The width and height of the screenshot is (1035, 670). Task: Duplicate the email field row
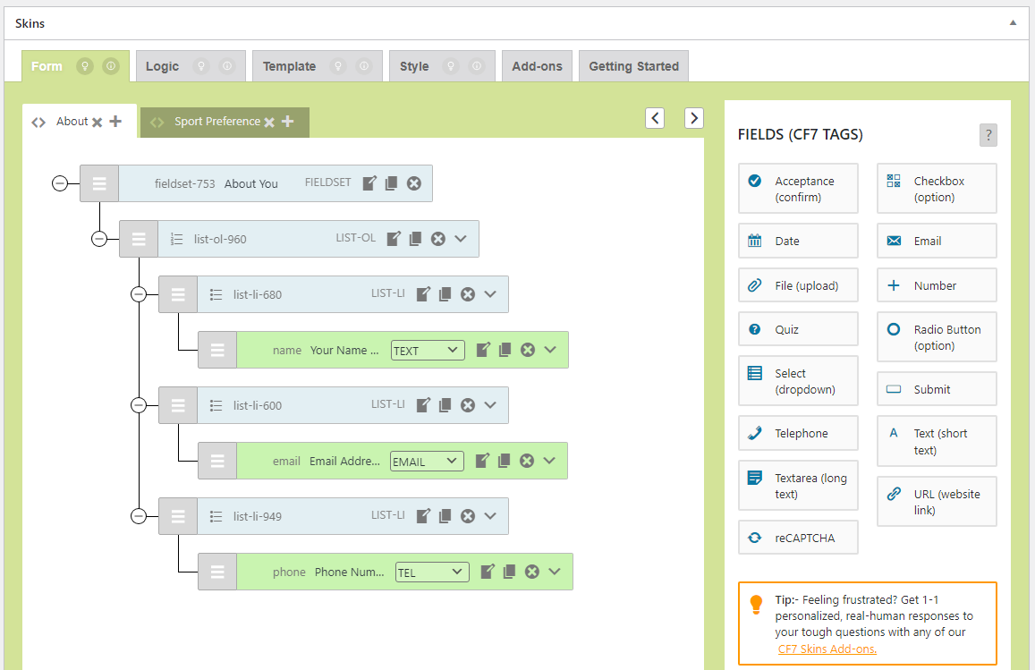click(x=504, y=461)
